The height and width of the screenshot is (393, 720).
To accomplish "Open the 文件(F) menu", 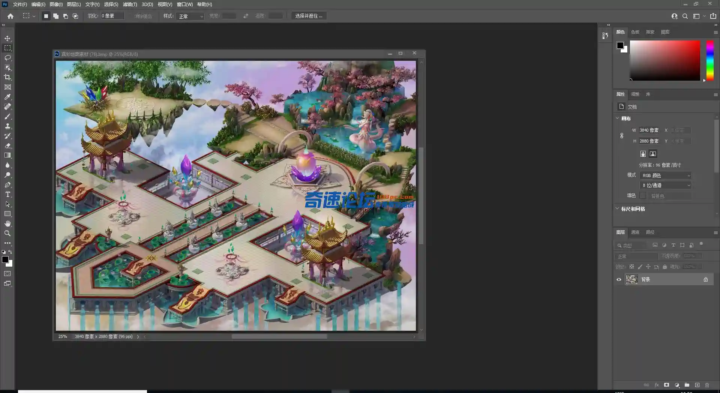I will click(x=20, y=4).
